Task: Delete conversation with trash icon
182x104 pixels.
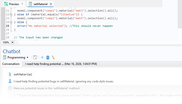Action: tap(48, 57)
